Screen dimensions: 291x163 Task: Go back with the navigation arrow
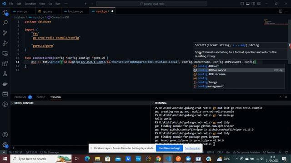(x=86, y=4)
